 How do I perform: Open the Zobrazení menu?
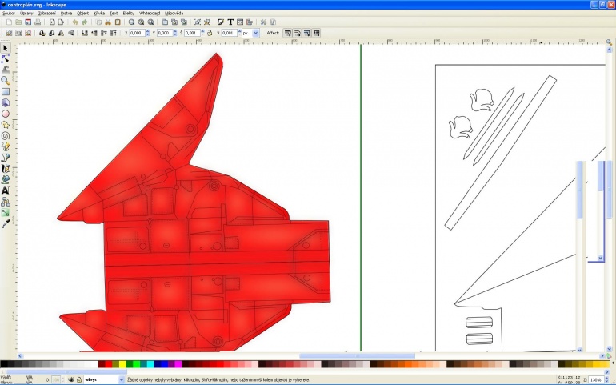(x=46, y=13)
